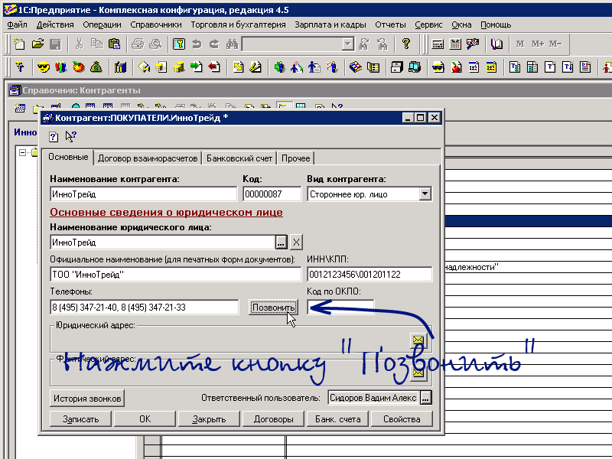Click the M+ memory add button

click(x=538, y=44)
